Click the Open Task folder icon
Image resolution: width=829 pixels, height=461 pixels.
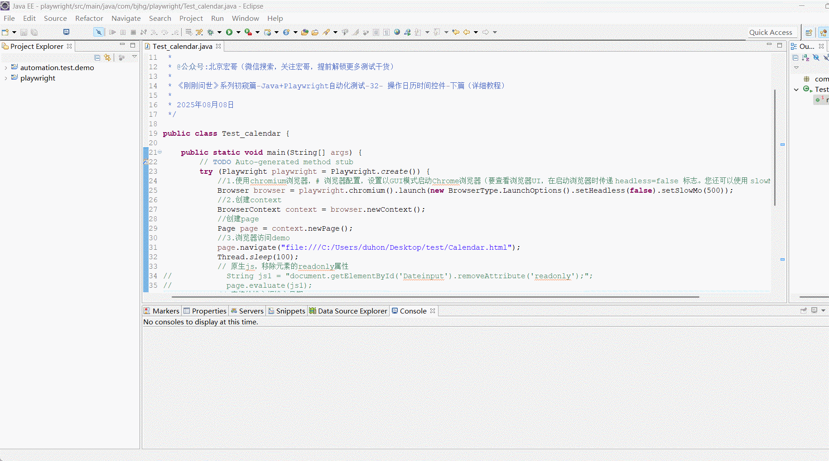pyautogui.click(x=315, y=32)
